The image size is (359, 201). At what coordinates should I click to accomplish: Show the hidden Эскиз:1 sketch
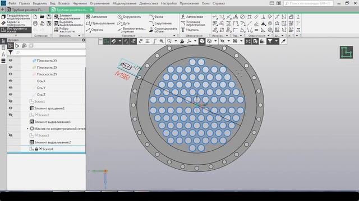pyautogui.click(x=11, y=102)
